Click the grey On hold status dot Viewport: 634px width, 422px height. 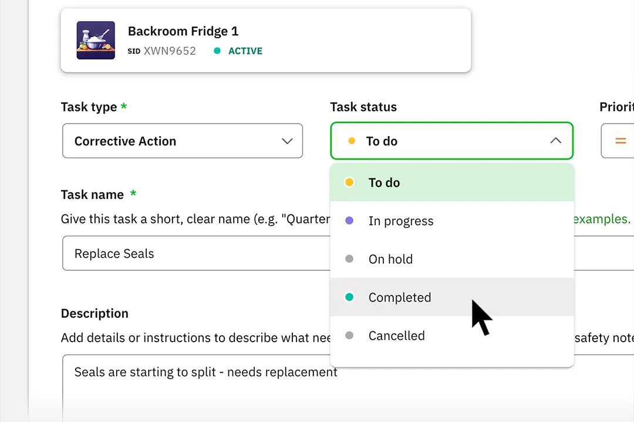click(x=349, y=259)
